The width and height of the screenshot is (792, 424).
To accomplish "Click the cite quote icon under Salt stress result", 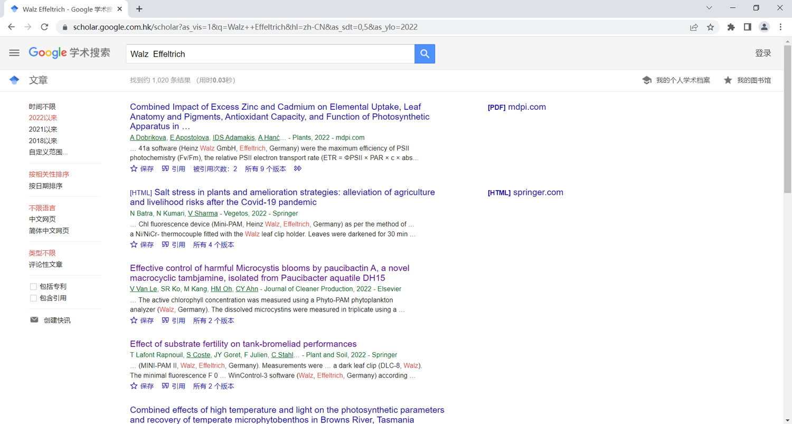I will [165, 244].
